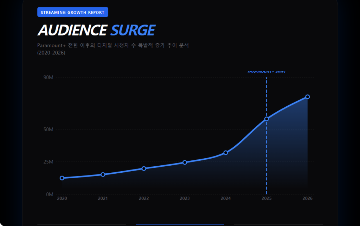Select the 2021 data point marker
Viewport: 360px width, 226px height.
click(x=103, y=174)
